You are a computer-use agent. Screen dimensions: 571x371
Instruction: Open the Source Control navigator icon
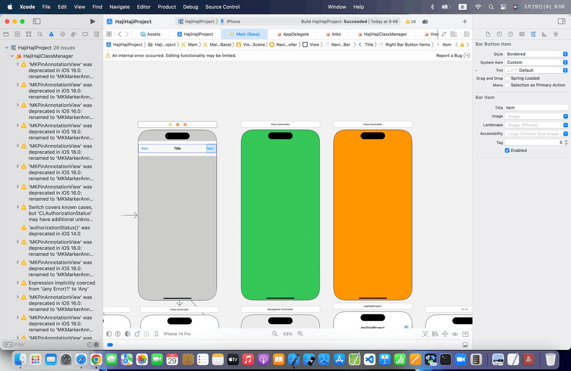click(17, 34)
